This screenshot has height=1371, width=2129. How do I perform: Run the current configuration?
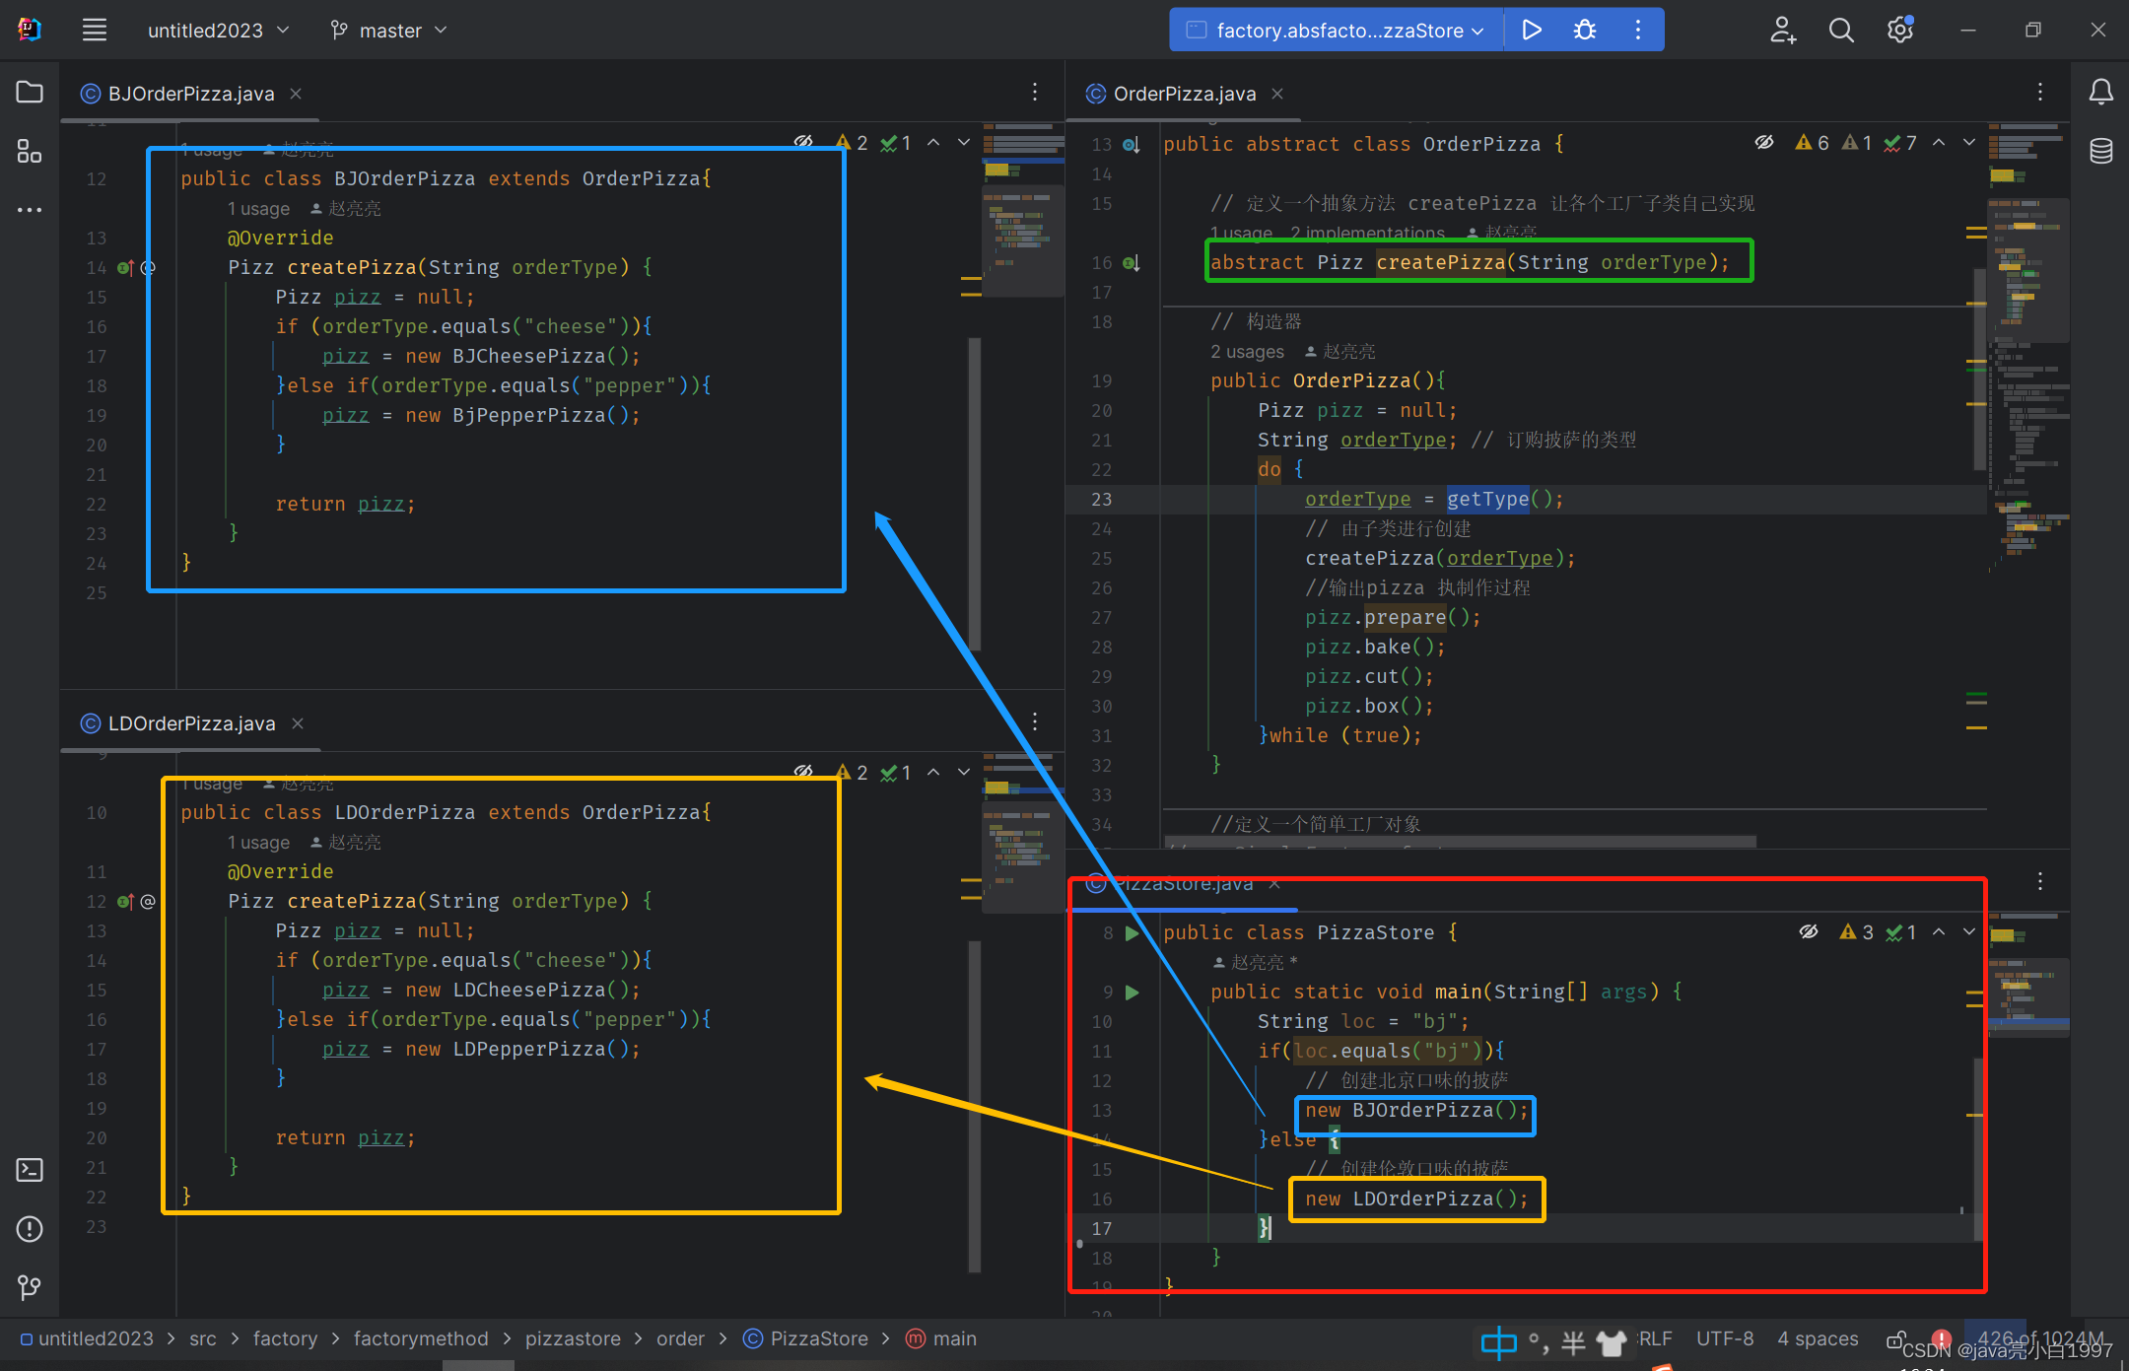click(x=1531, y=31)
